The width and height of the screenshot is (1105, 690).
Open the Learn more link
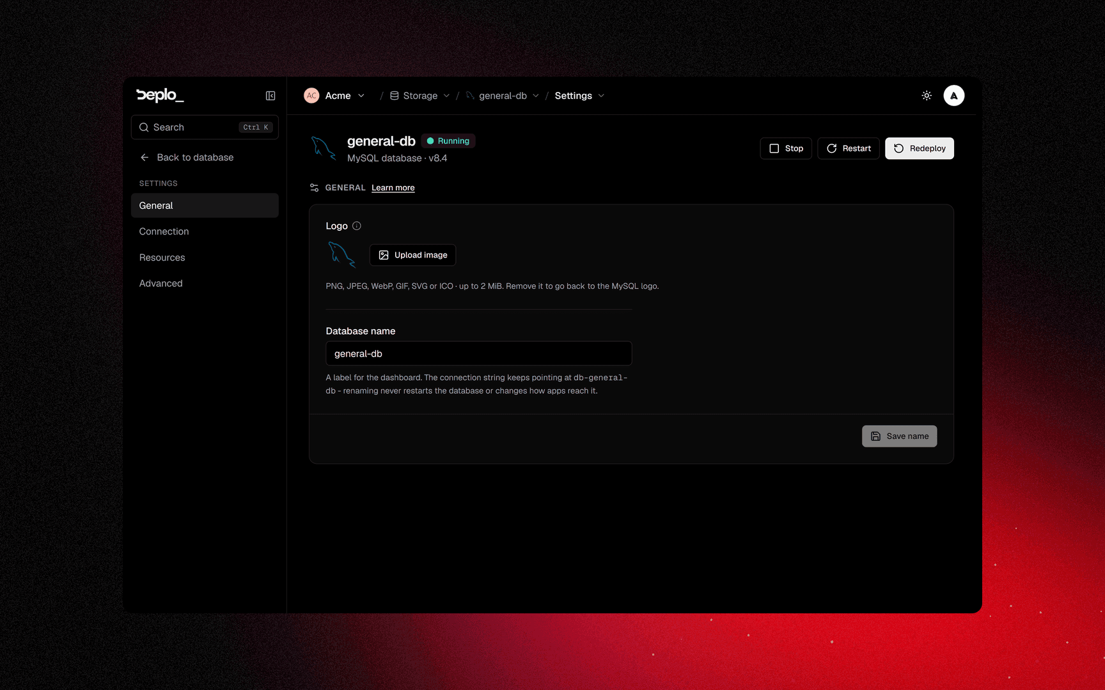tap(393, 188)
